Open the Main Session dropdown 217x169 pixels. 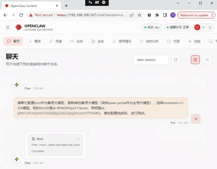click(x=151, y=60)
